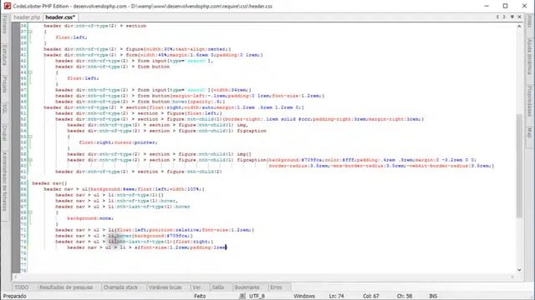Collapse the code fold at line 55
535x300 pixels.
[x=30, y=137]
